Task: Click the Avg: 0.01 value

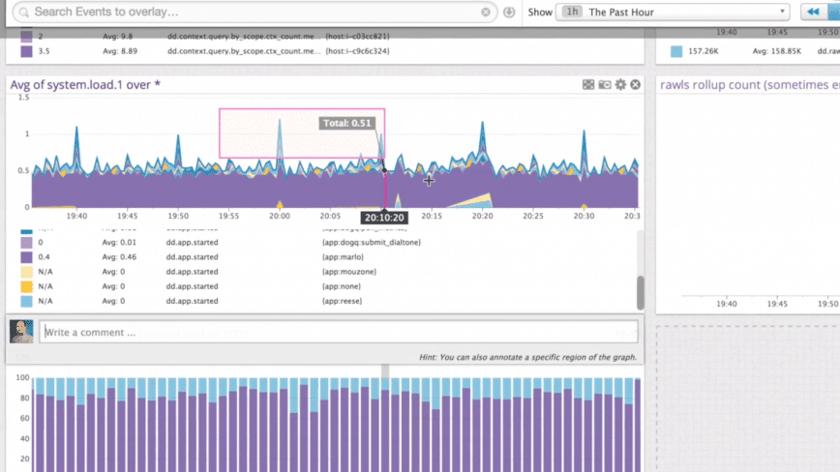Action: click(x=119, y=243)
